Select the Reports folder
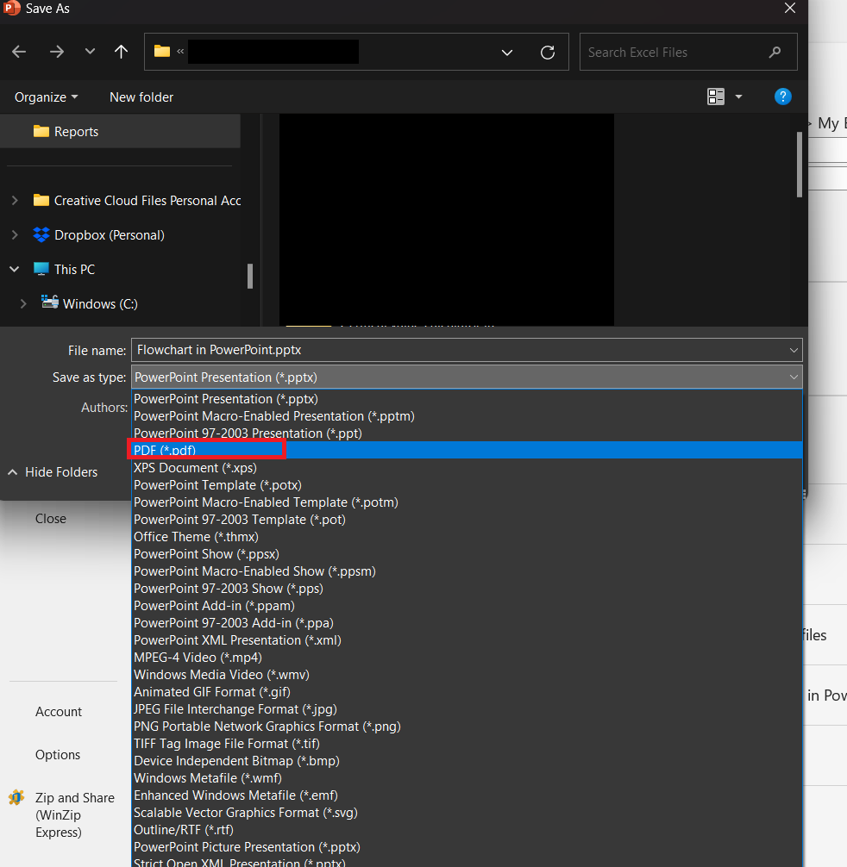The height and width of the screenshot is (867, 847). [120, 132]
